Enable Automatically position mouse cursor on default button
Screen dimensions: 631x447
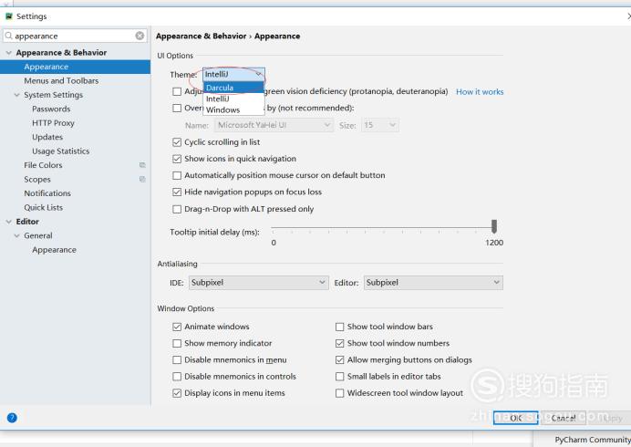click(x=177, y=175)
